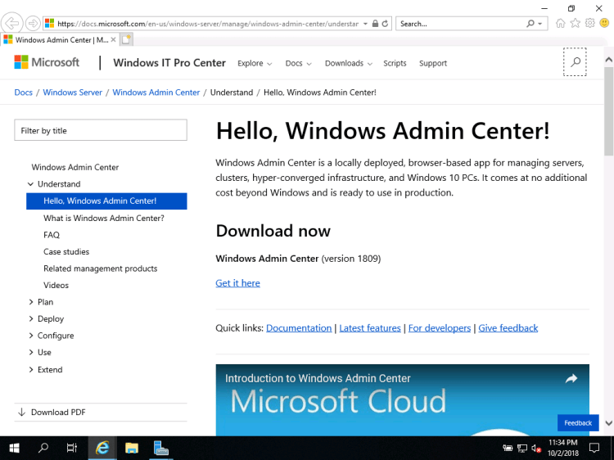Open Internet Explorer home icon
Viewport: 614px width, 460px height.
coord(560,24)
